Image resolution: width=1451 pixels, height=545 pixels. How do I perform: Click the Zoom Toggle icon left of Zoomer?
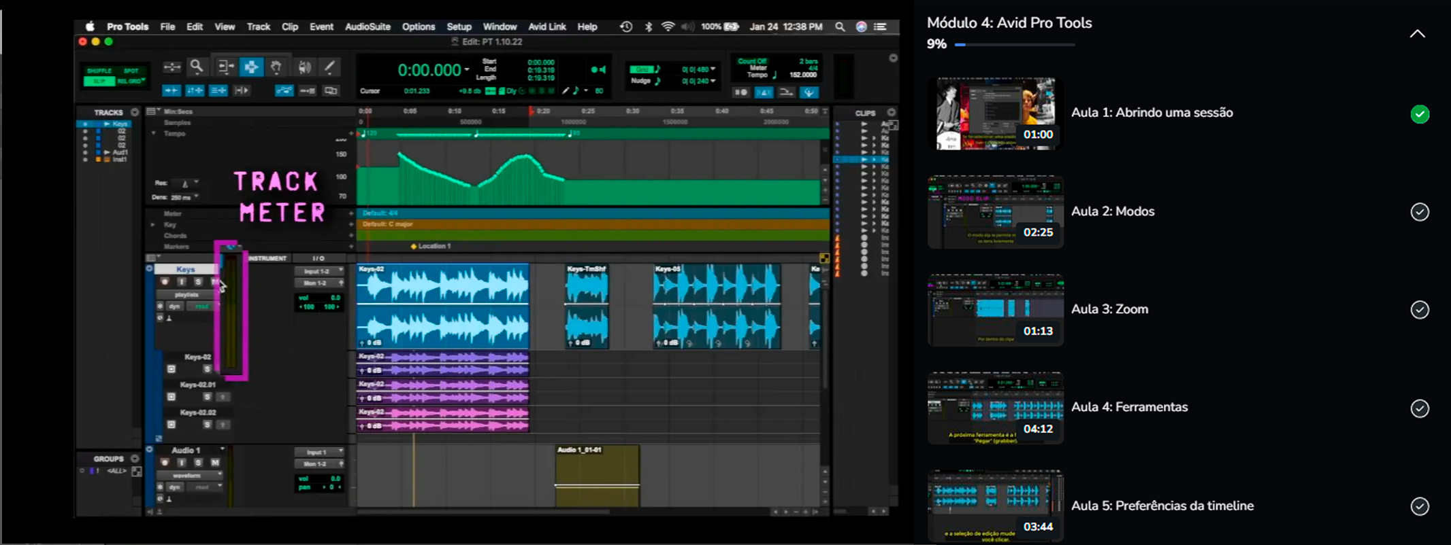pos(172,67)
